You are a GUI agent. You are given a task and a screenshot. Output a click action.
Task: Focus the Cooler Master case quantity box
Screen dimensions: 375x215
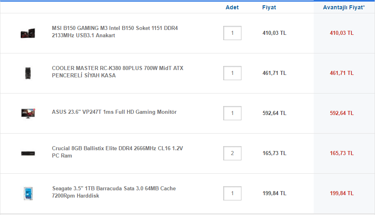click(232, 73)
